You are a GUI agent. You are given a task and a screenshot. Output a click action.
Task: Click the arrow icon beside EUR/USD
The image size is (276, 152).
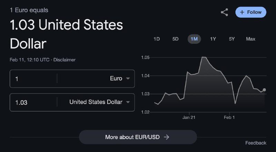(x=167, y=137)
